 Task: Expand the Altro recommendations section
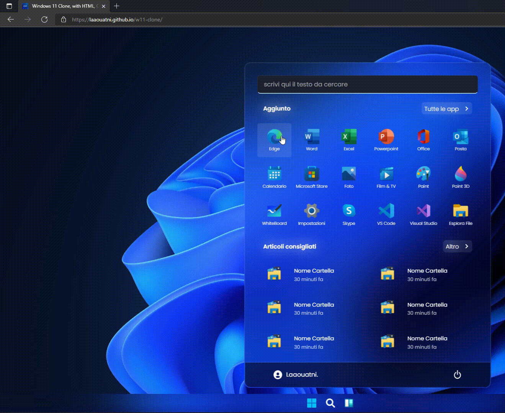pos(457,246)
